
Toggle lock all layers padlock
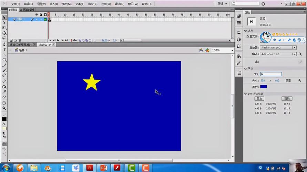[41, 15]
